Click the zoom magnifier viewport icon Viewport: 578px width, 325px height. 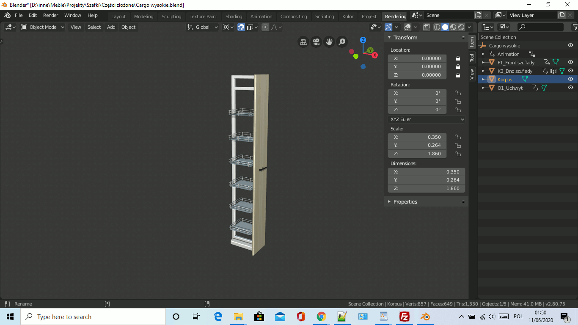[342, 42]
